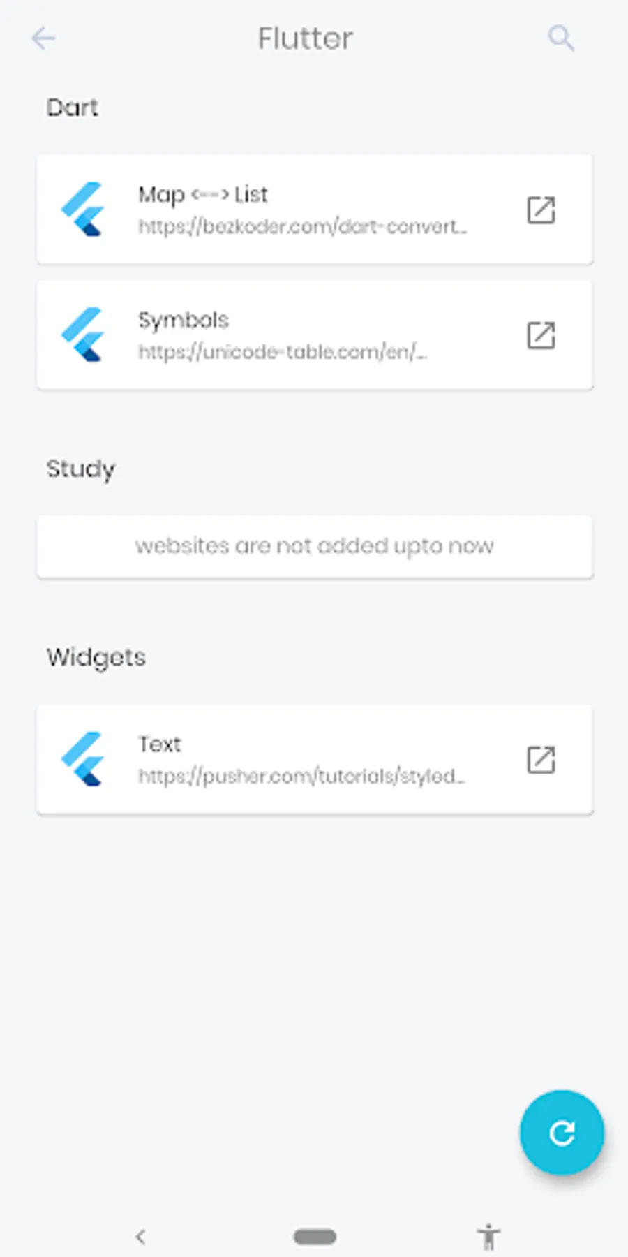Tap the empty Study placeholder card
The width and height of the screenshot is (628, 1257).
315,547
